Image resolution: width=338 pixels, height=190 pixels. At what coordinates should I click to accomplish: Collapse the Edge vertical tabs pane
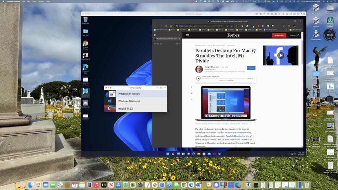(179, 35)
